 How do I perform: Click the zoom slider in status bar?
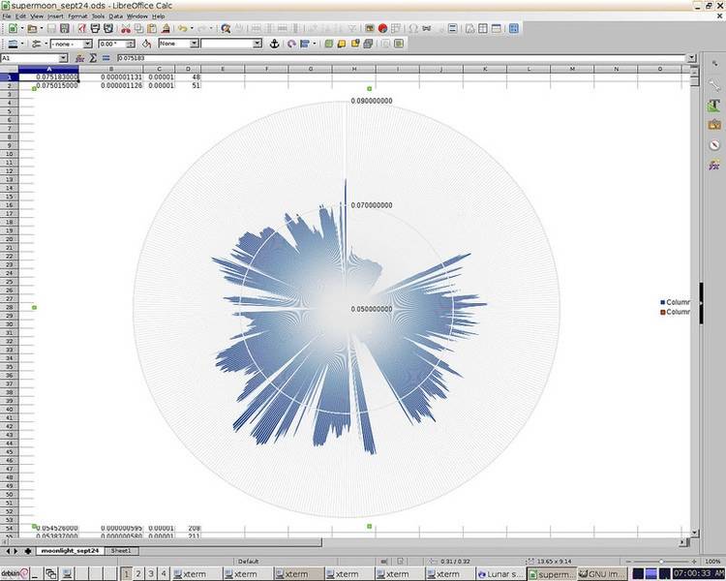pyautogui.click(x=661, y=562)
